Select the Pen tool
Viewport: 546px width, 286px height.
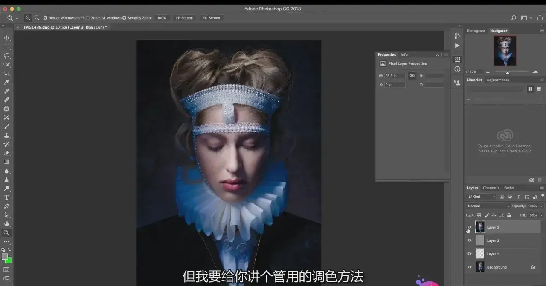(6, 206)
